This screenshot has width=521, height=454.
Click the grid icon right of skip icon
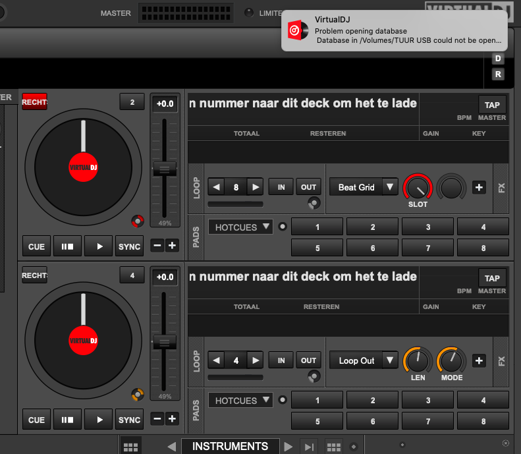333,447
